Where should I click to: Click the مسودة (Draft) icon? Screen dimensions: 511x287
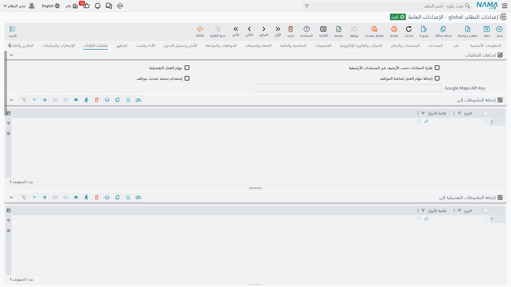coord(424,29)
